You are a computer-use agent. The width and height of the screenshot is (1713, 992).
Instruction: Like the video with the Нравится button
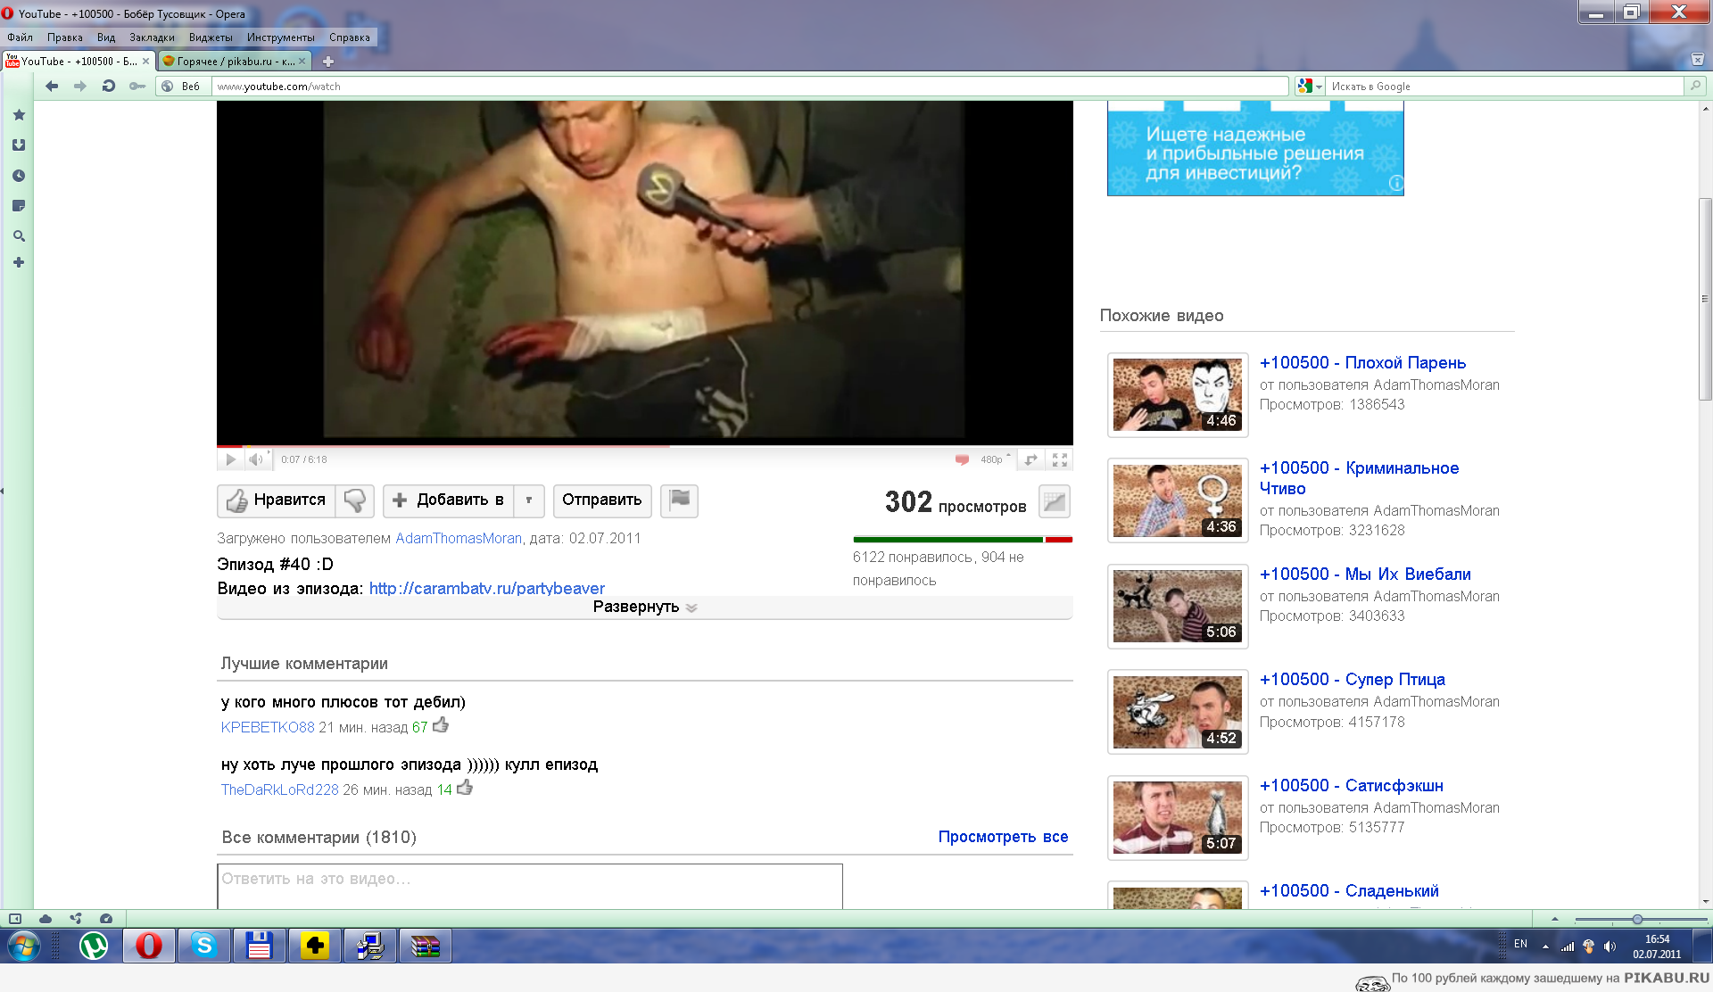point(277,500)
